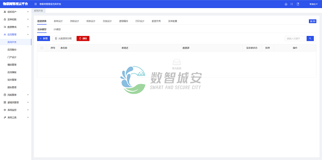The height and width of the screenshot is (160, 322).
Task: Click the icon beside 流程管理
Action: pyautogui.click(x=5, y=95)
